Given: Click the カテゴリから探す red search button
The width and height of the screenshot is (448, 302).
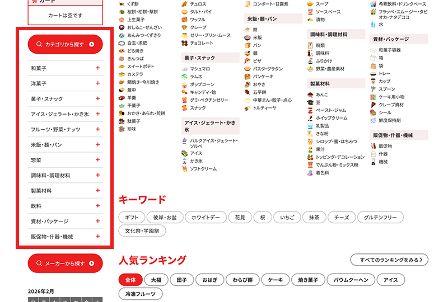Looking at the screenshot, I should [65, 44].
